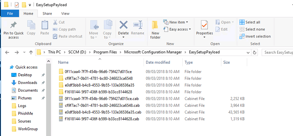Switch to the View ribbon tab

coord(65,14)
